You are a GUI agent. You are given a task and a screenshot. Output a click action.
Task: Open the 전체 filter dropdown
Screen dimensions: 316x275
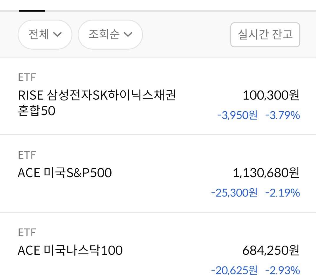(x=45, y=35)
